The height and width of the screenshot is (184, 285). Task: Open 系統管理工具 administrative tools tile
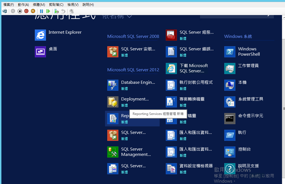tap(244, 102)
